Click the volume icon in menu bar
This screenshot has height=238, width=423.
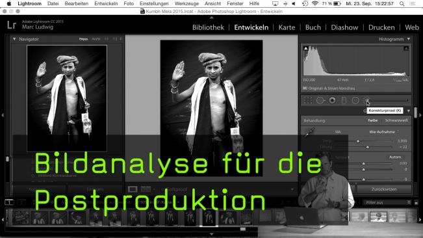pos(294,3)
